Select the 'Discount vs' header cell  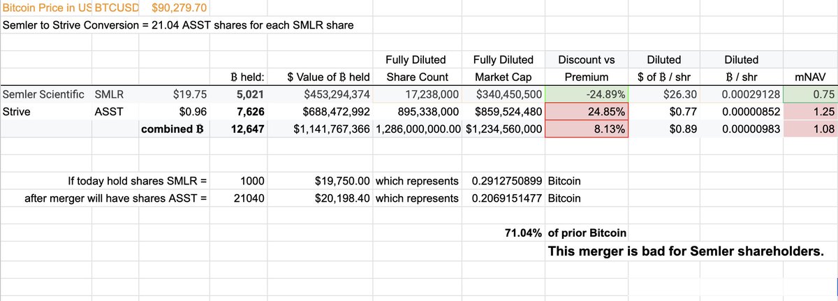[587, 59]
